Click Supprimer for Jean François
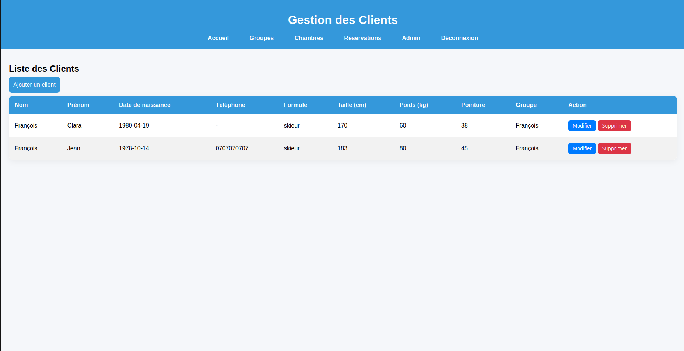684x351 pixels. coord(614,148)
